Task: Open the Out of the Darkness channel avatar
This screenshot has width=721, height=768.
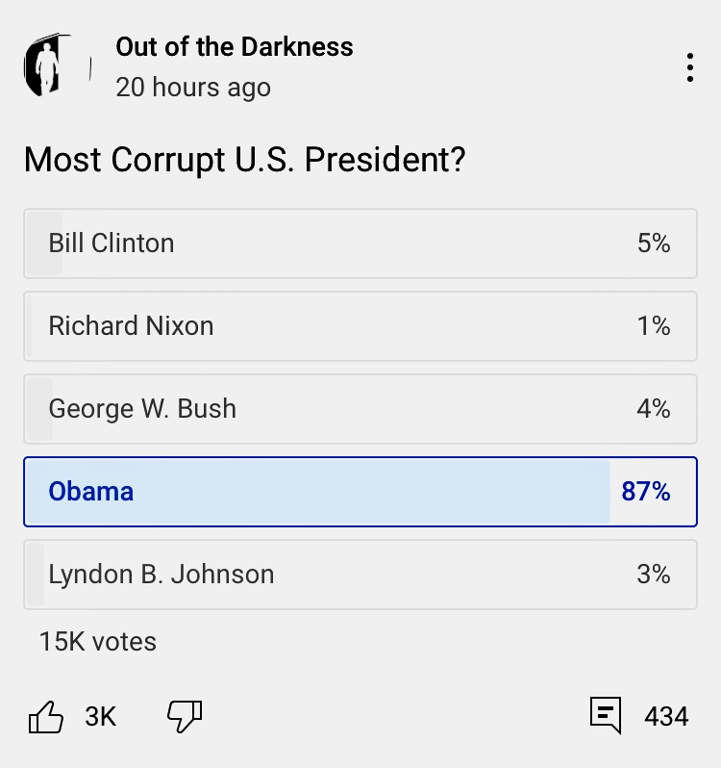Action: [x=56, y=66]
